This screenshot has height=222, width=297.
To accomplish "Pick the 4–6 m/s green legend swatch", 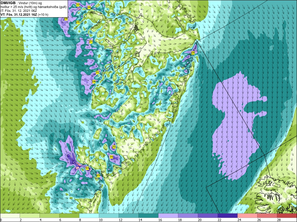I will 49,215.
